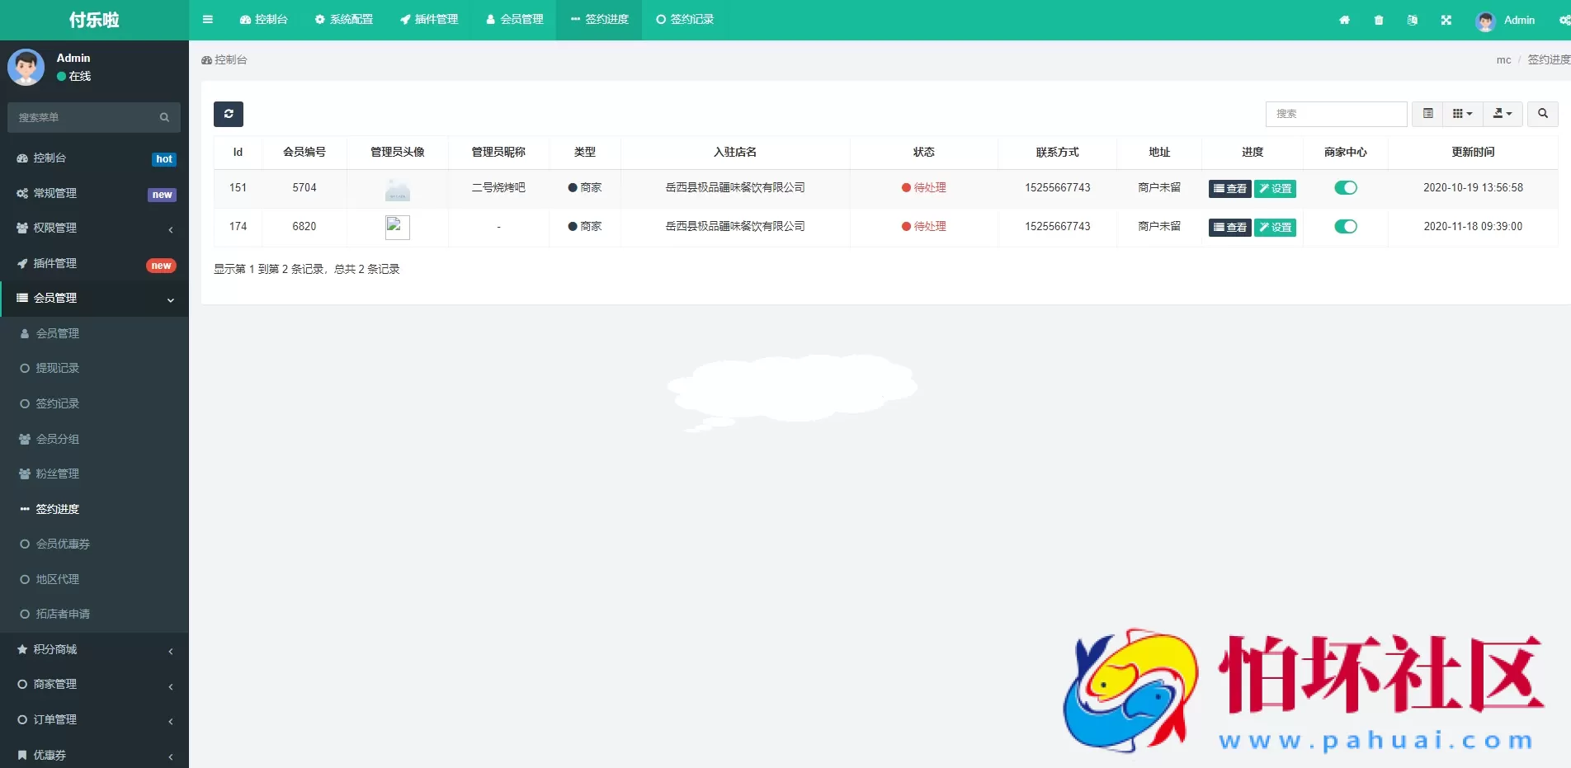Click 查看 button for record 5704
This screenshot has width=1571, height=768.
(x=1229, y=188)
